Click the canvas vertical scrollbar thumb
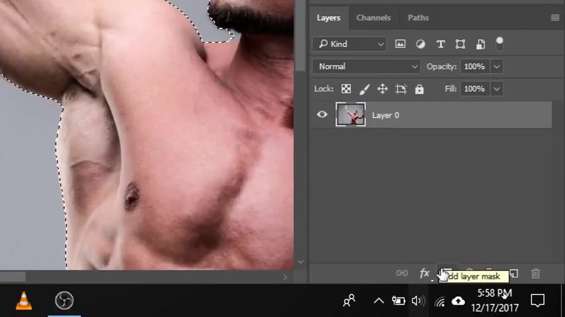The image size is (565, 317). [300, 35]
